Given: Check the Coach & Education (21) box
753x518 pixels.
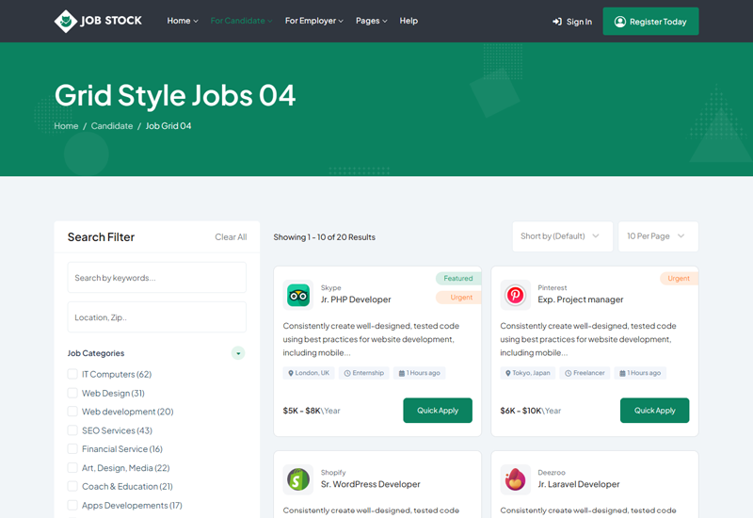Looking at the screenshot, I should 72,486.
